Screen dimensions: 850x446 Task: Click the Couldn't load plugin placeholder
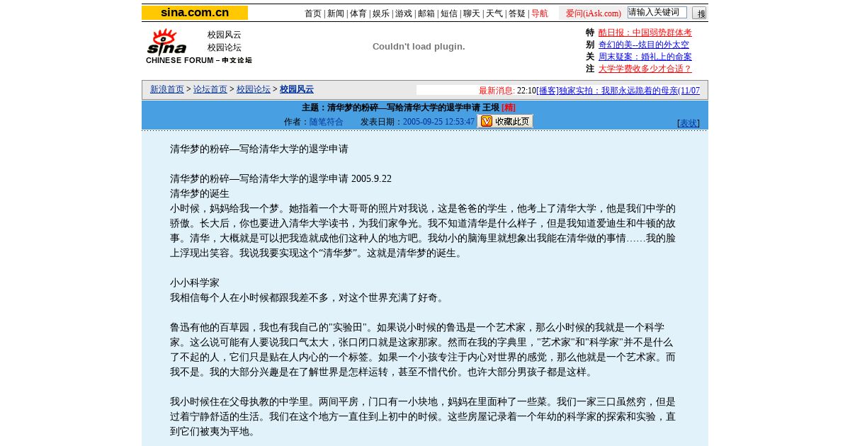point(419,47)
